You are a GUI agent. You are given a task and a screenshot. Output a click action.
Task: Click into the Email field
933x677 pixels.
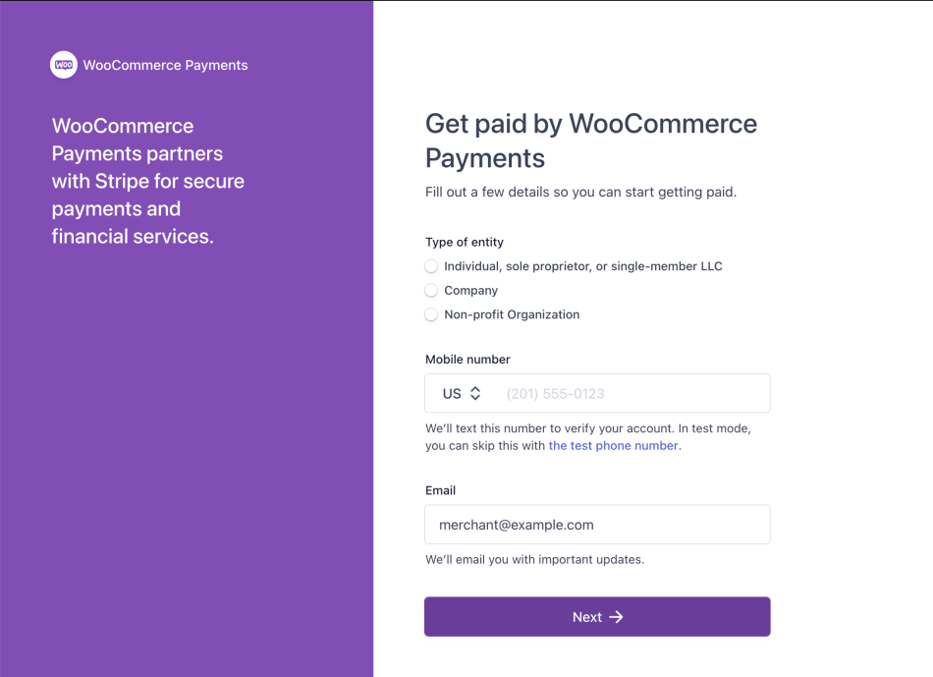pyautogui.click(x=597, y=525)
